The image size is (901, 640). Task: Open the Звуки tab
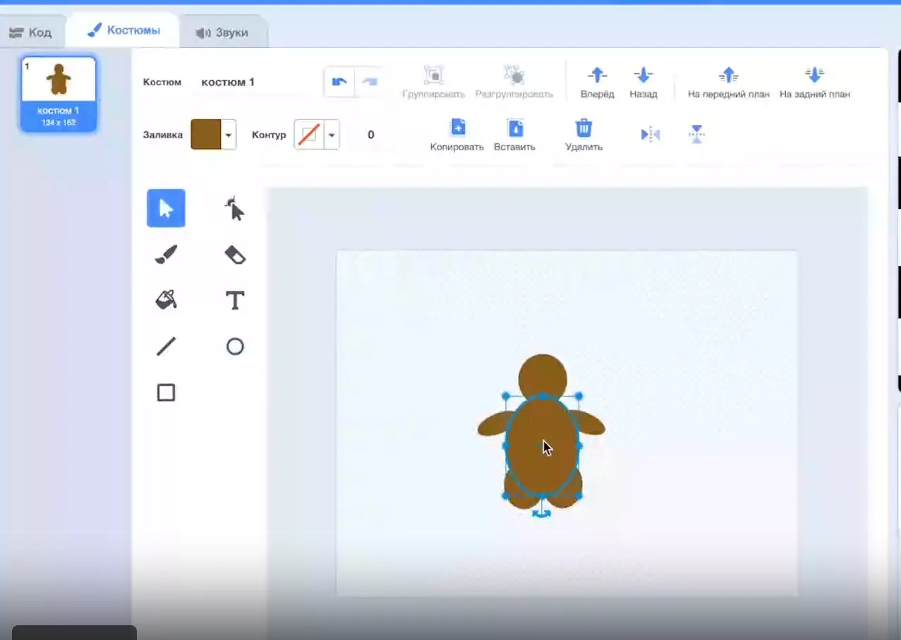[x=222, y=32]
